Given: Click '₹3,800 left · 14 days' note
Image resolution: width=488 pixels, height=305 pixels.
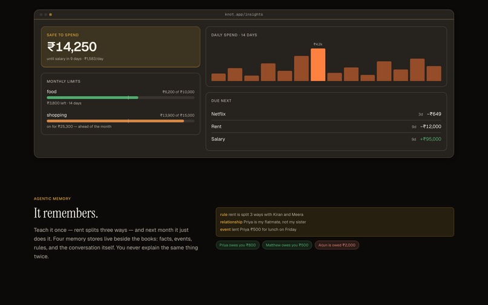Looking at the screenshot, I should coord(64,103).
